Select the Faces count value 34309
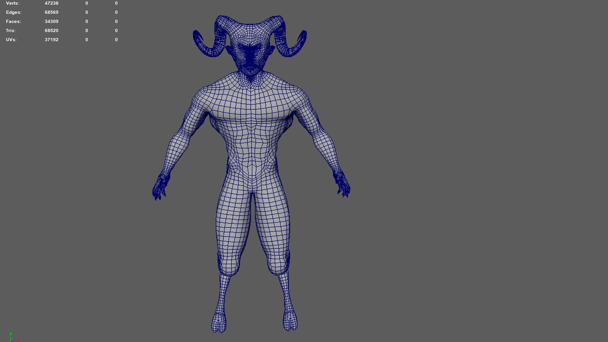 pos(51,22)
